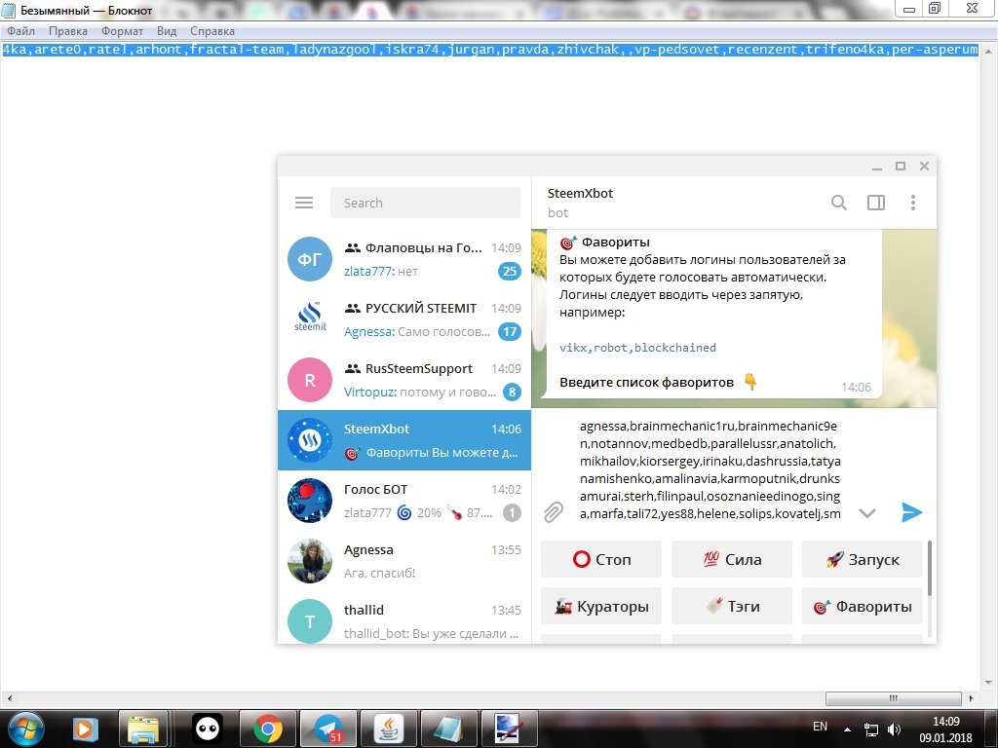Click the selected text line in Notepad

[x=490, y=50]
